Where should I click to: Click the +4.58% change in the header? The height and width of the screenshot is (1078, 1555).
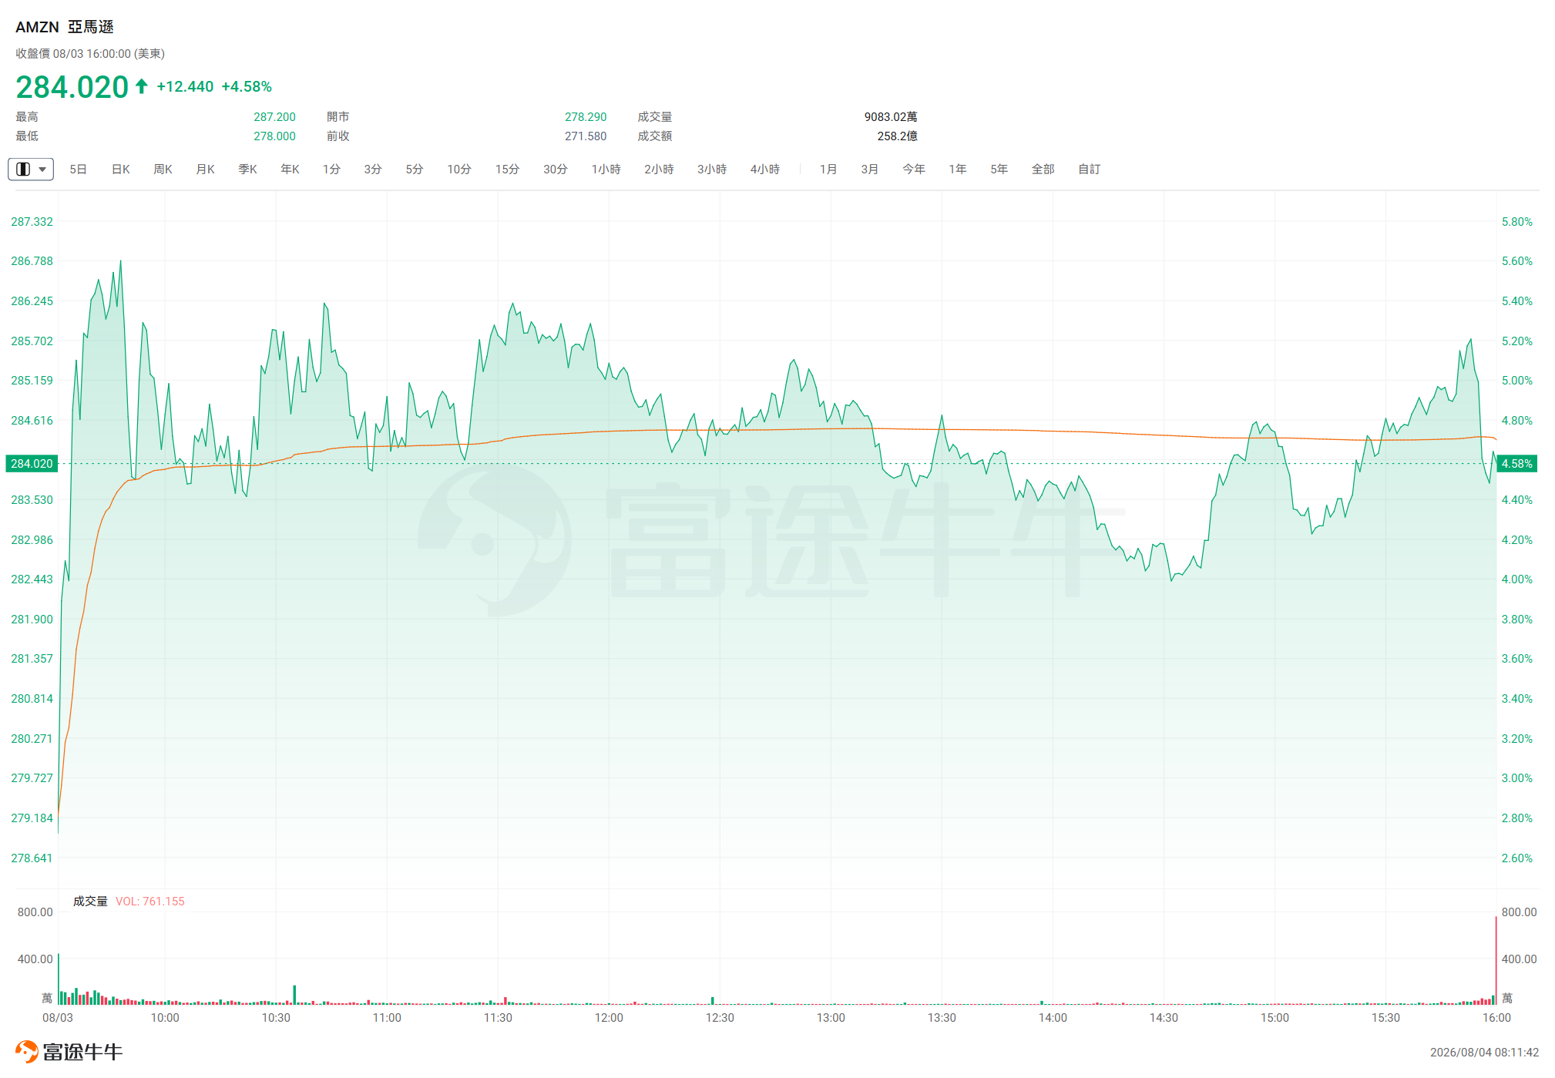coord(247,86)
